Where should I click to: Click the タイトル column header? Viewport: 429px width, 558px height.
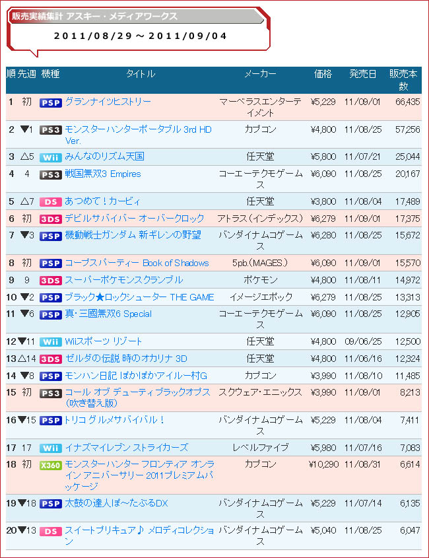(141, 74)
